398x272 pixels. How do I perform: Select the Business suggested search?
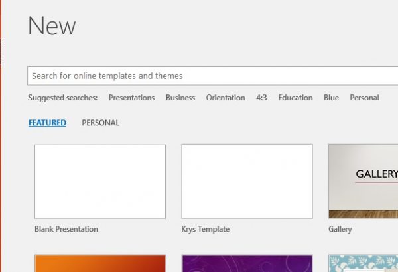pyautogui.click(x=180, y=98)
